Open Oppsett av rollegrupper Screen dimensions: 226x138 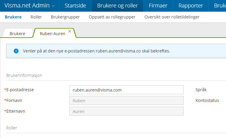click(112, 17)
